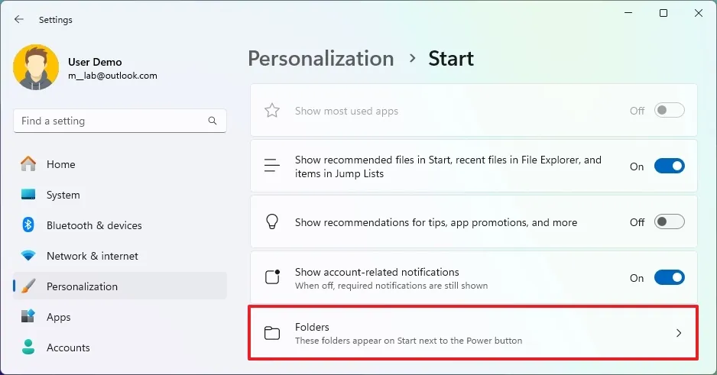Screen dimensions: 717x375
Task: Select Personalization in the sidebar
Action: (x=82, y=286)
